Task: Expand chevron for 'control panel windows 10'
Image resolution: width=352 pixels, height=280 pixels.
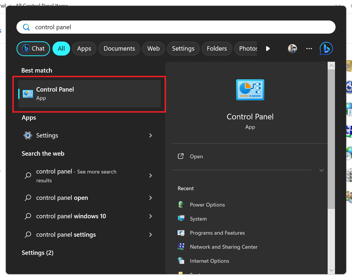Action: [150, 216]
